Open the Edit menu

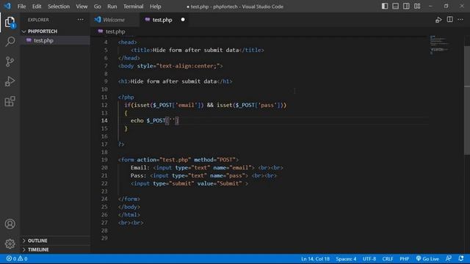(x=37, y=7)
